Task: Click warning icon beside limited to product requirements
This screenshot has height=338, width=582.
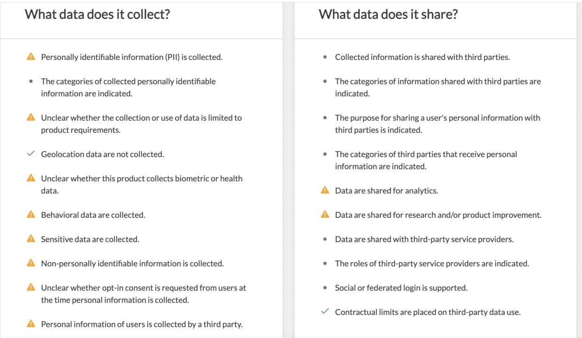Action: pos(31,117)
